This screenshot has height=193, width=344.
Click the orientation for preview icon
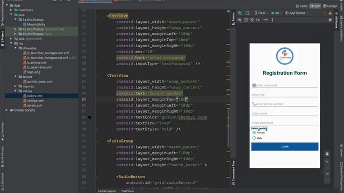coord(247,13)
